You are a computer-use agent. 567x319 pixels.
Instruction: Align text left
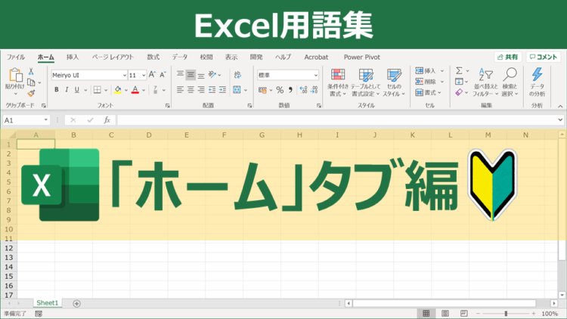pyautogui.click(x=180, y=90)
